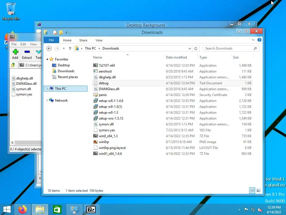Screen dimensions: 286x215
Task: Expand the This PC tree node
Action: (47, 89)
